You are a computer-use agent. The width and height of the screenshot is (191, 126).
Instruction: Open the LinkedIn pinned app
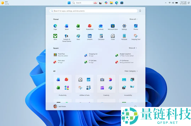pyautogui.click(x=90, y=37)
